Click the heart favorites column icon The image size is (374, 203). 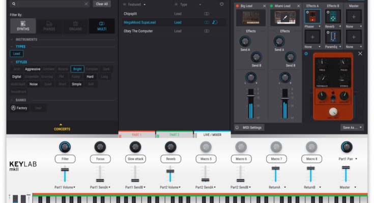(221, 4)
